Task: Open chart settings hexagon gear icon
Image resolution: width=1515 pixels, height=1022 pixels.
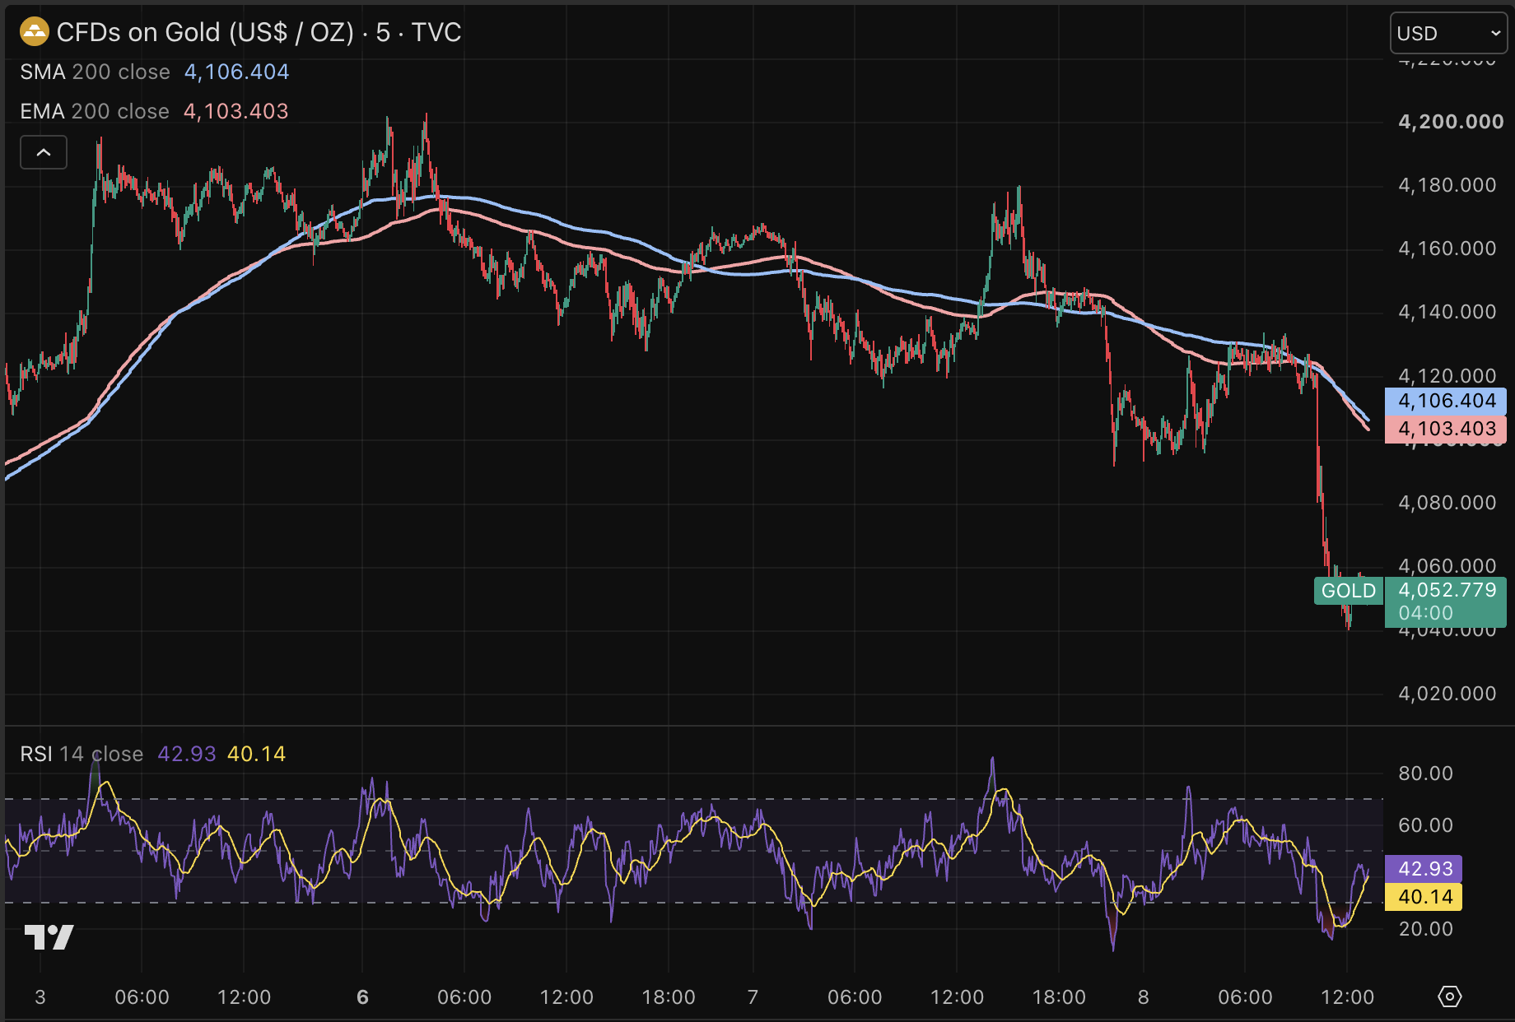Action: pyautogui.click(x=1449, y=996)
